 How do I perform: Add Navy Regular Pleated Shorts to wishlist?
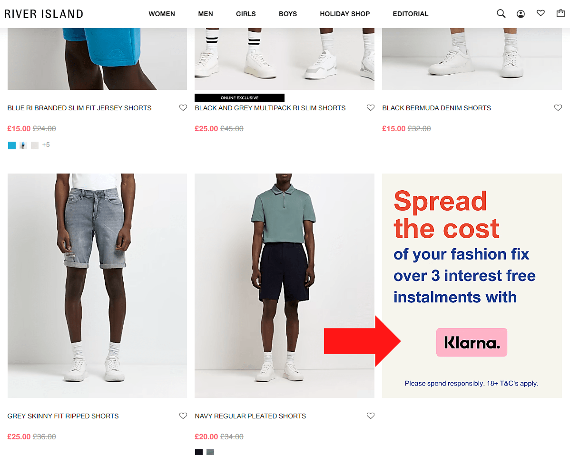tap(371, 416)
